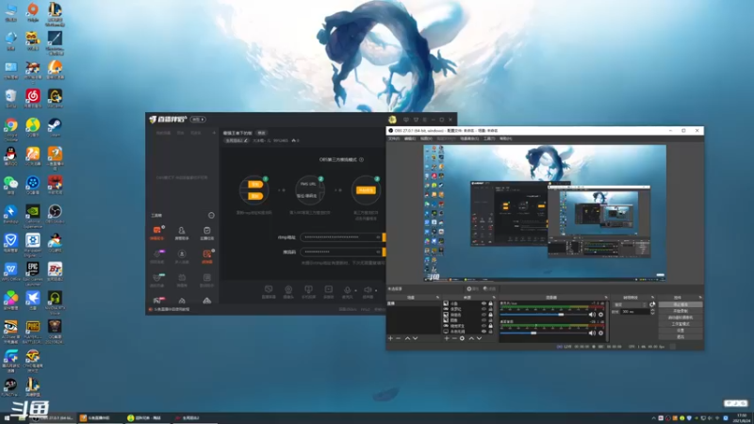Open OBS source filters button above docks
Image resolution: width=754 pixels, height=424 pixels.
click(489, 289)
